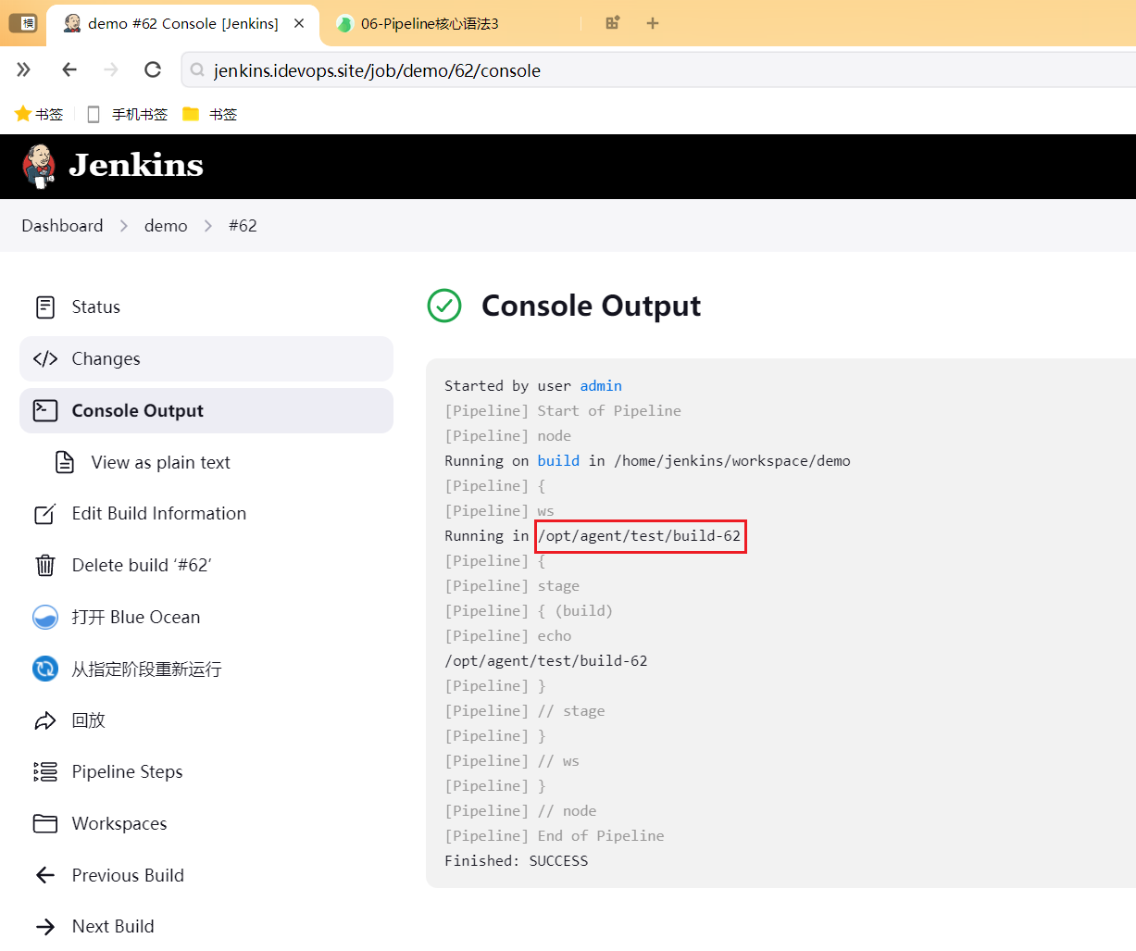Screen dimensions: 1136x951
Task: Click the '[Pipeline] Start of Pipeline' line
Action: [x=563, y=411]
